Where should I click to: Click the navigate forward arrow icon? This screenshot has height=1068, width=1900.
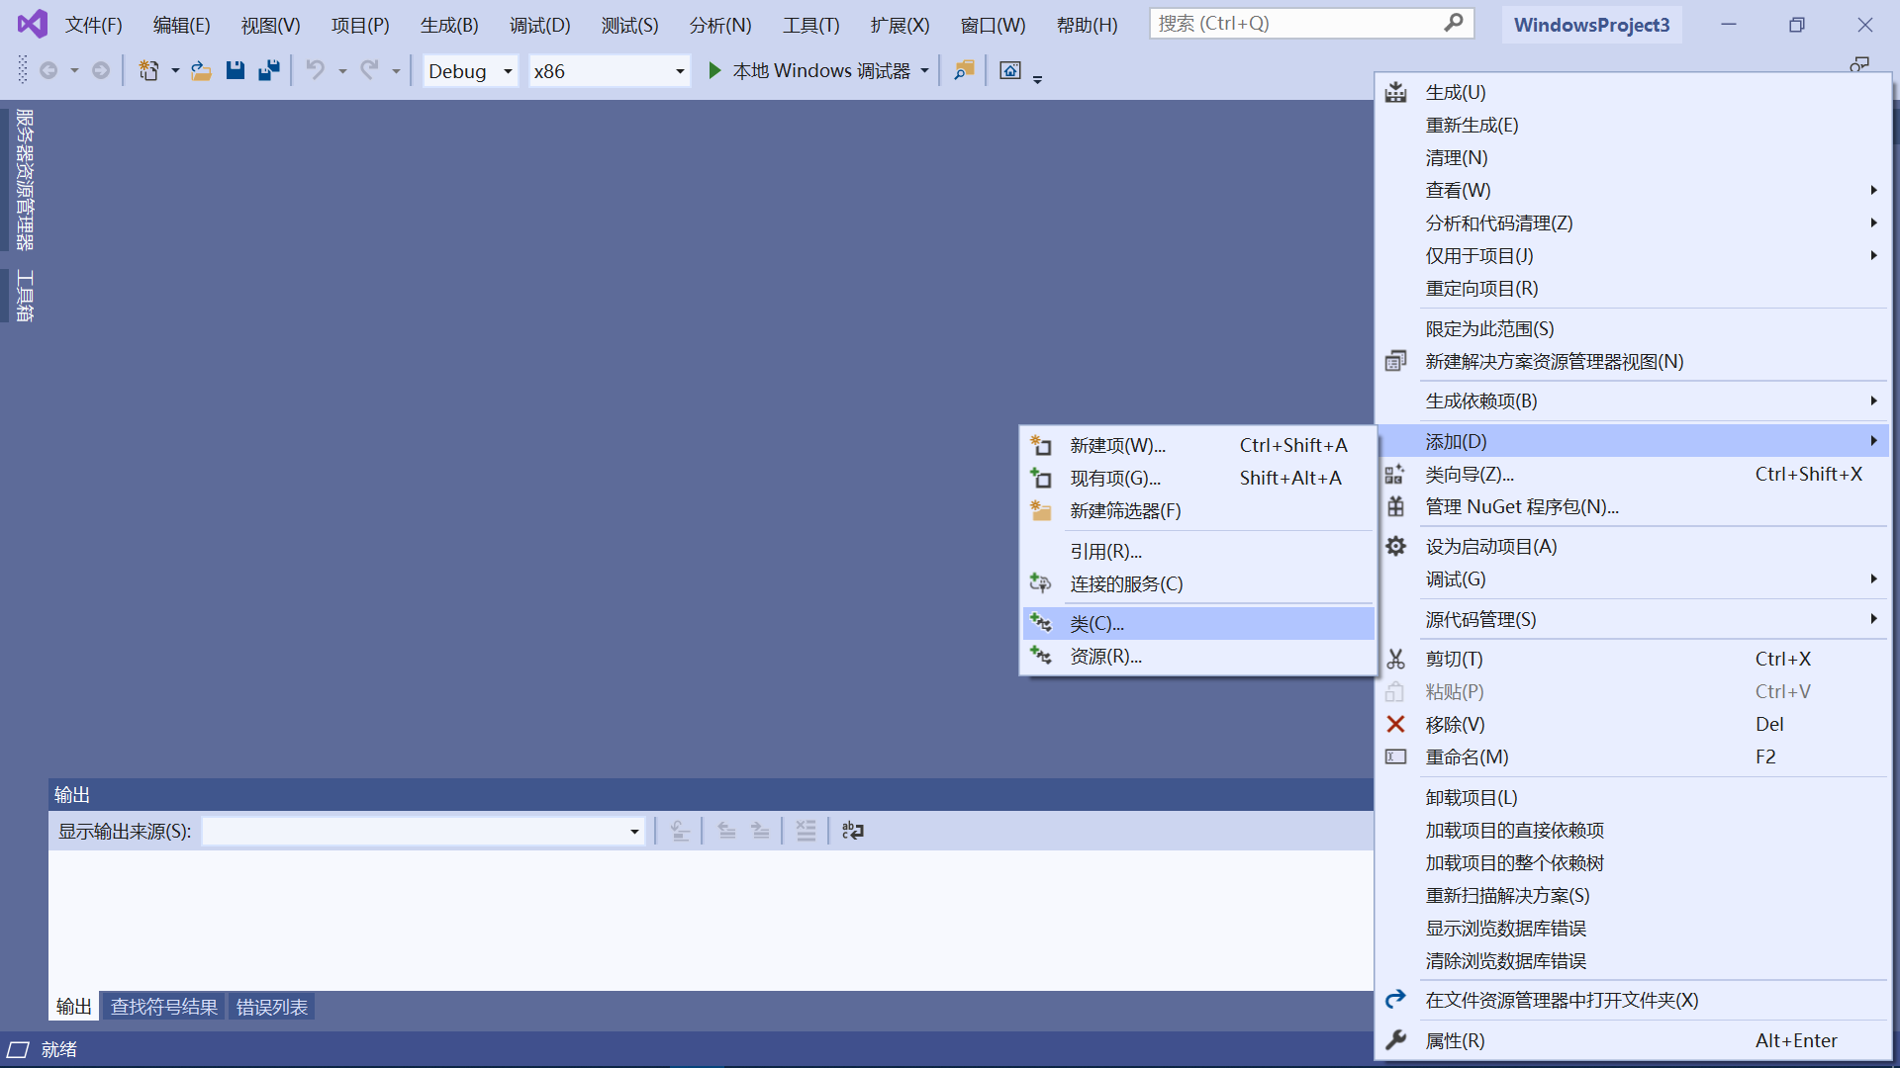coord(101,70)
